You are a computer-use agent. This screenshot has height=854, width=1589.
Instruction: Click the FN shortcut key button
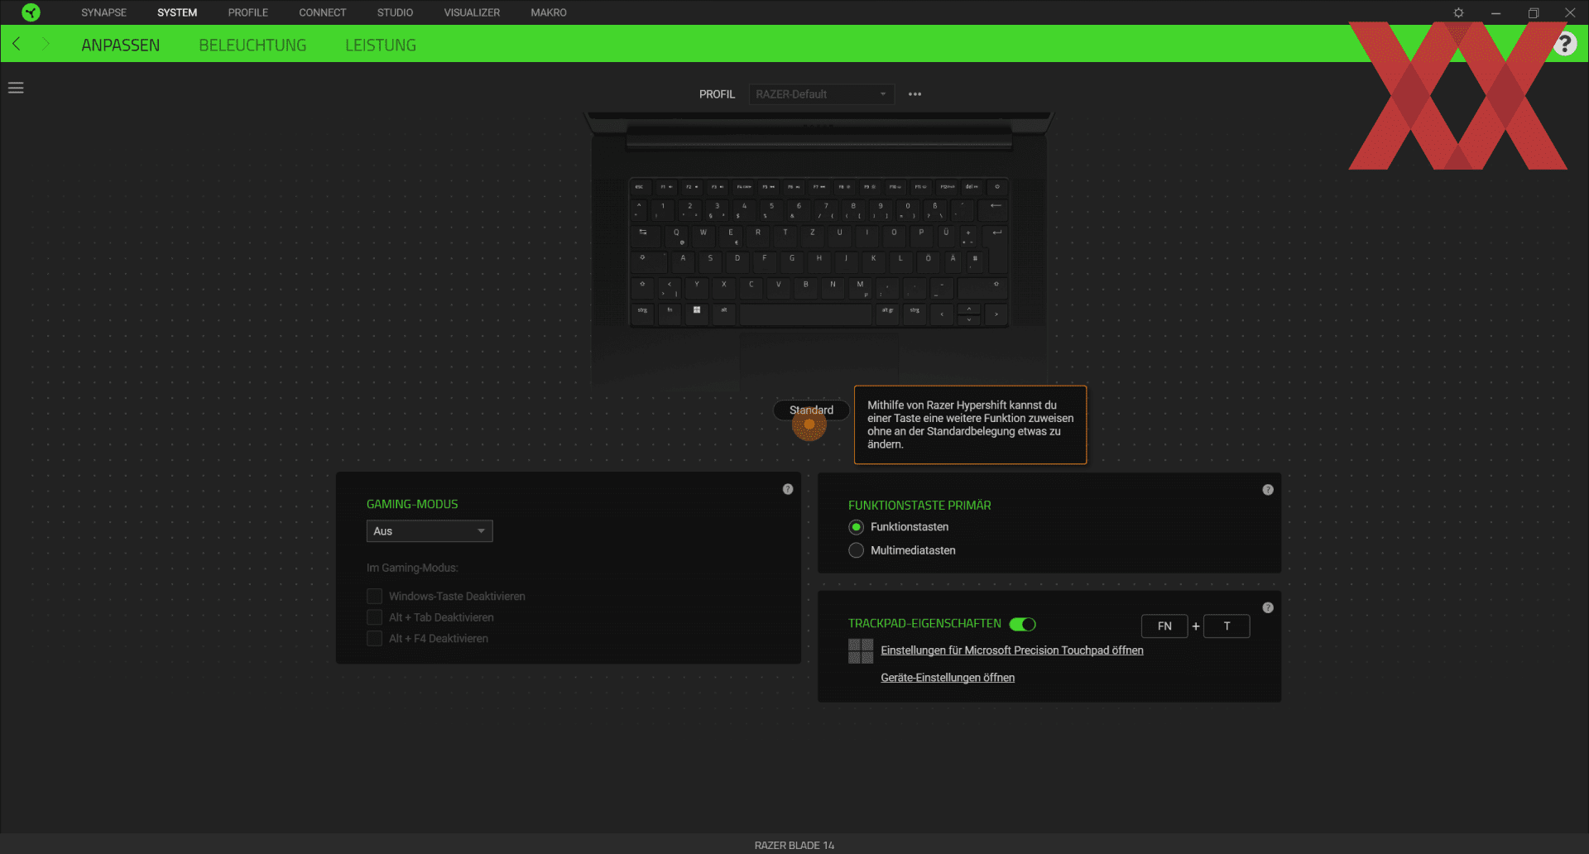pyautogui.click(x=1164, y=626)
